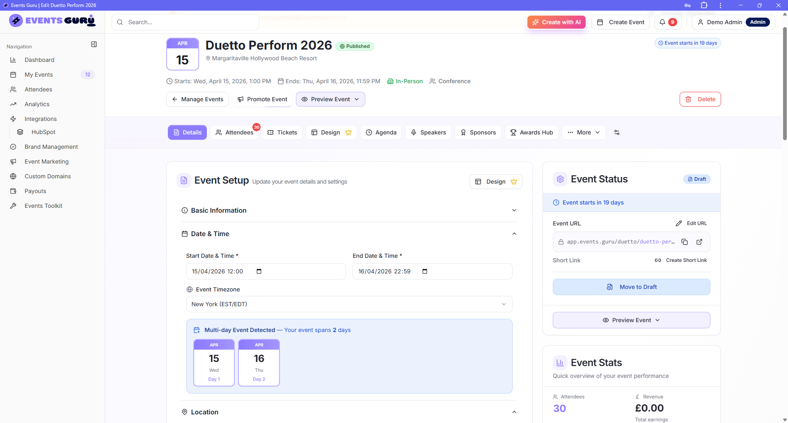Open Preview Event dropdown in header

point(330,99)
